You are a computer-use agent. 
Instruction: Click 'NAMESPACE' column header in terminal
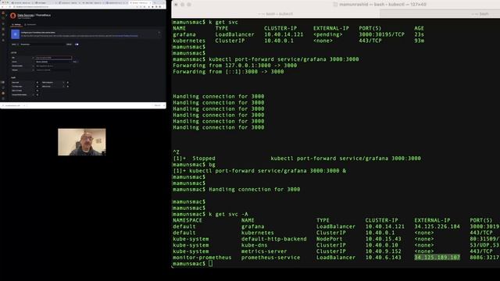(x=187, y=220)
